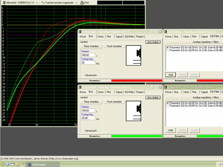
Task: Click speaker icon in window [1] title bar
Action: point(81,32)
